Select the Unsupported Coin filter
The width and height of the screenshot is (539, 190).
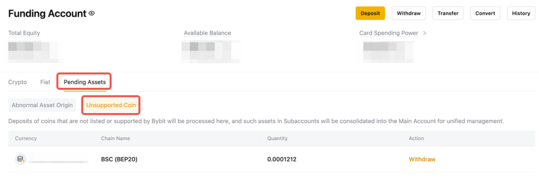point(111,105)
